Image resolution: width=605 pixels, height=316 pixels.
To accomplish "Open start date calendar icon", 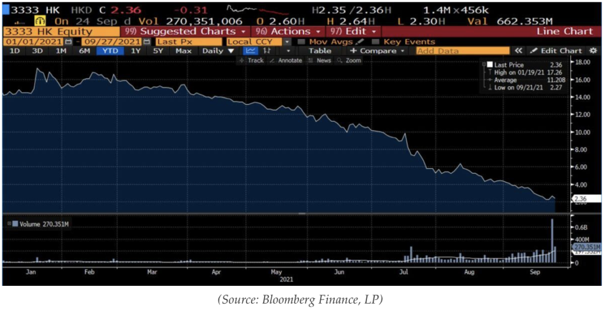I will (x=69, y=42).
